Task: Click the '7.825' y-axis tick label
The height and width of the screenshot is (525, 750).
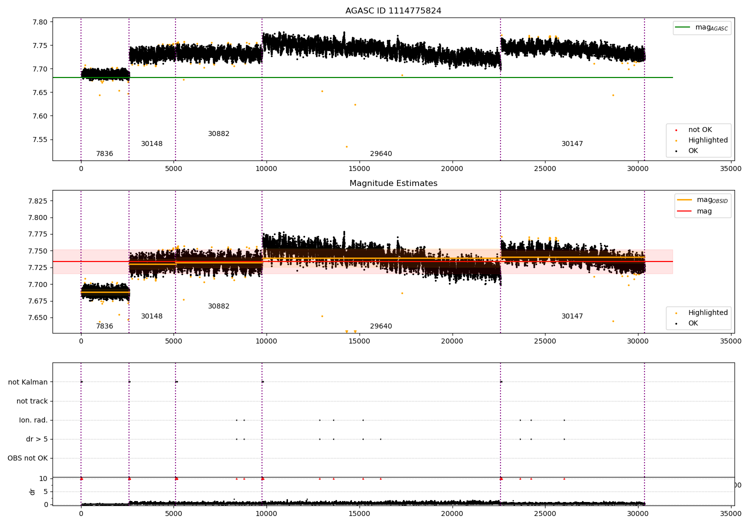Action: 38,201
